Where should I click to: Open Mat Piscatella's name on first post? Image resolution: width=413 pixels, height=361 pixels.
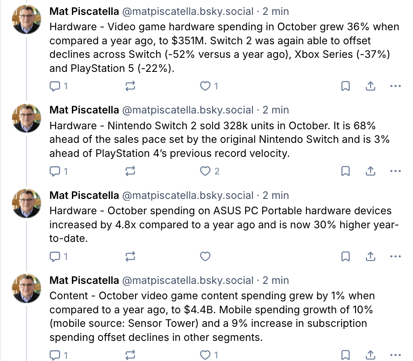tap(84, 11)
